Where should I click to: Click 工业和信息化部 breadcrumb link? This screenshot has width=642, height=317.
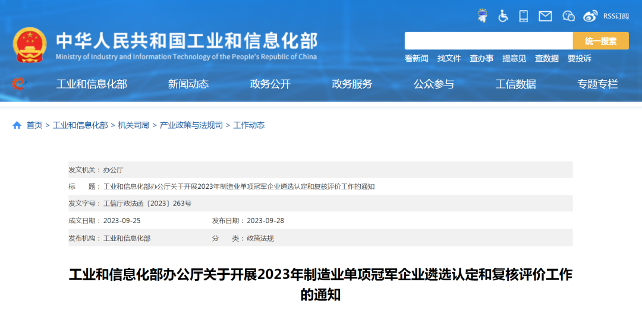(x=80, y=125)
